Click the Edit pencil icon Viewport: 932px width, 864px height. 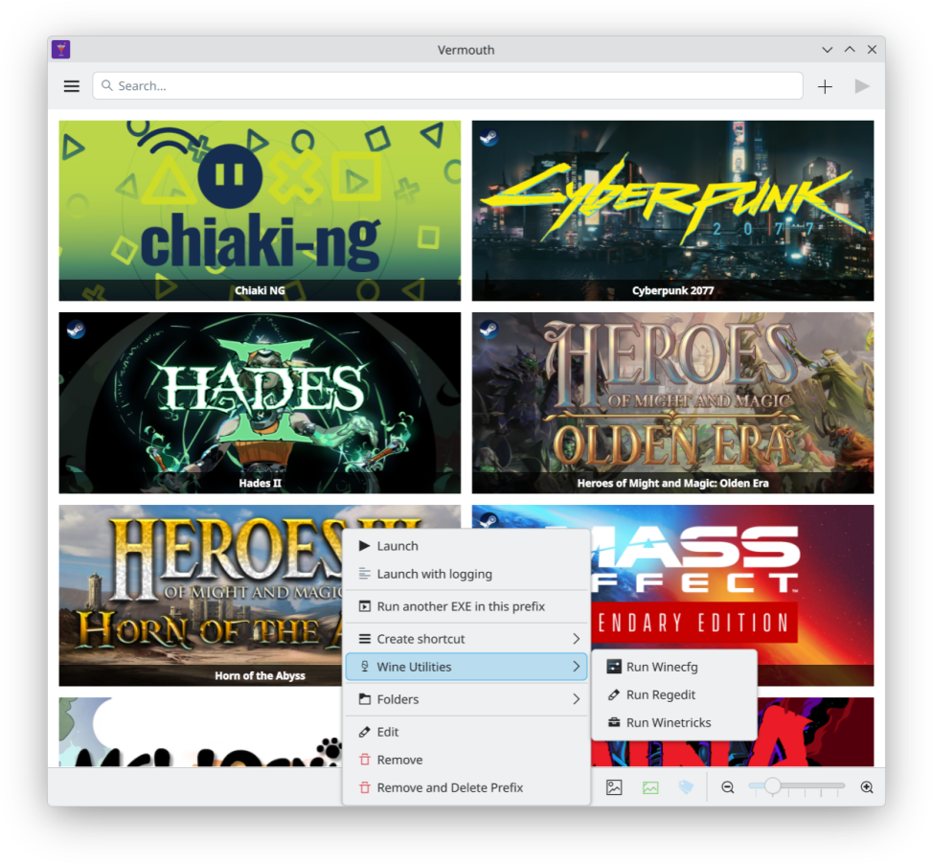pyautogui.click(x=364, y=732)
